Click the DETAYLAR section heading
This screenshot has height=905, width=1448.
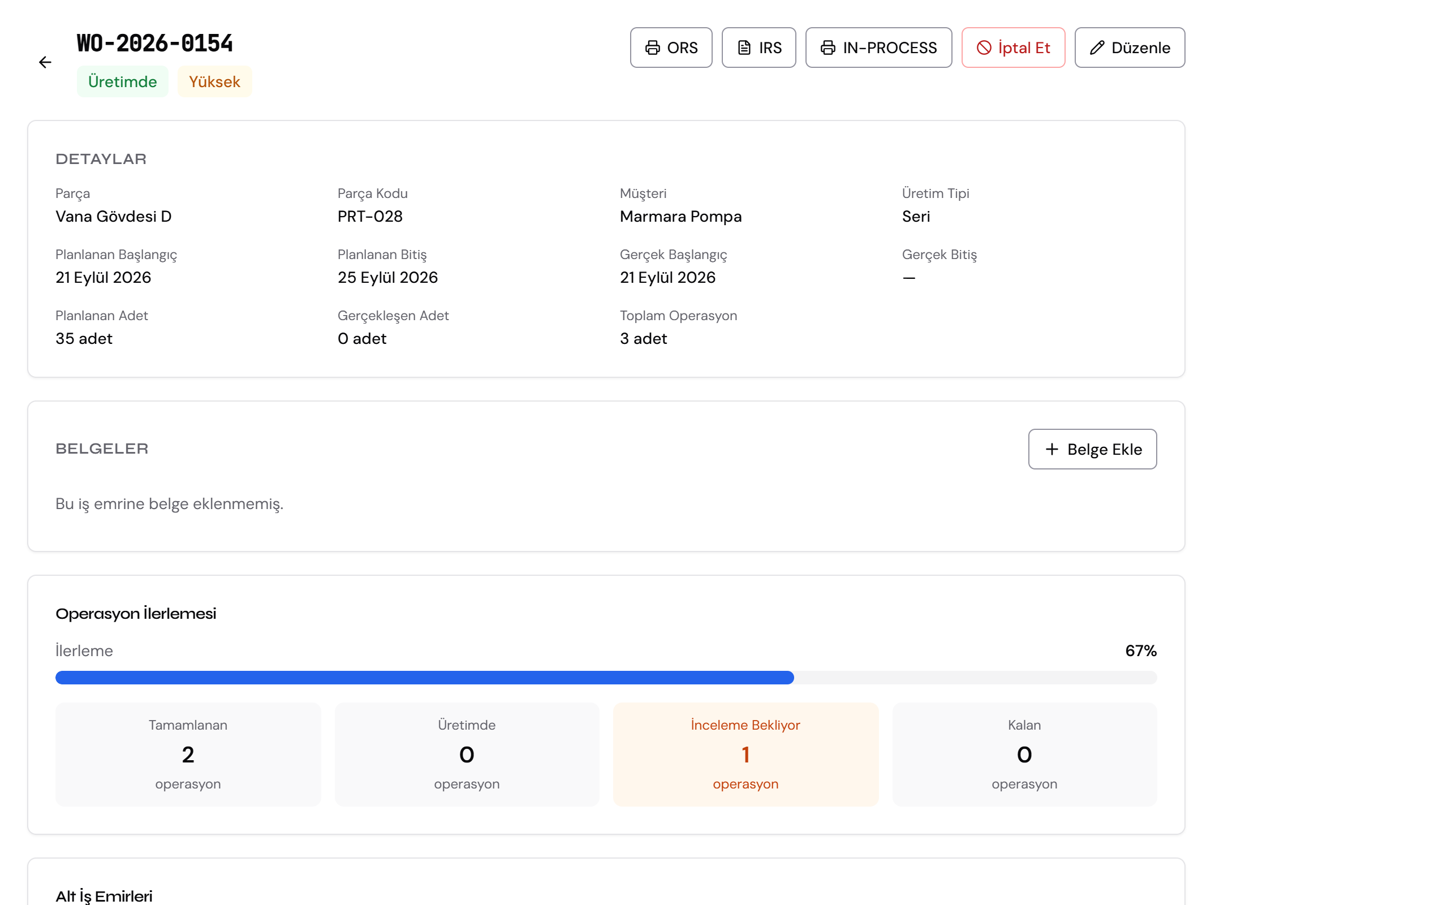point(101,158)
